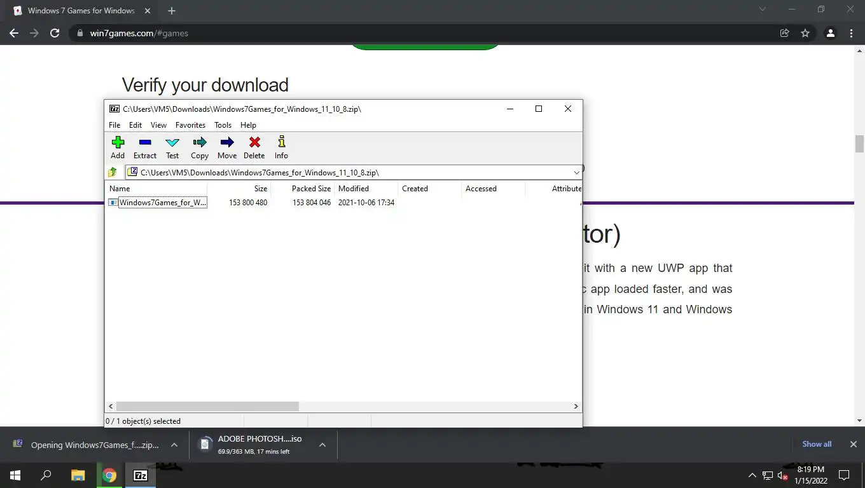Sort by the Size column header
Viewport: 865px width, 488px height.
click(x=239, y=189)
